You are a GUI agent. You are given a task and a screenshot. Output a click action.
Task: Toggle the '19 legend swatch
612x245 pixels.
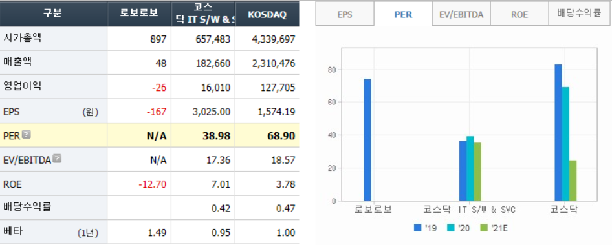pyautogui.click(x=418, y=228)
